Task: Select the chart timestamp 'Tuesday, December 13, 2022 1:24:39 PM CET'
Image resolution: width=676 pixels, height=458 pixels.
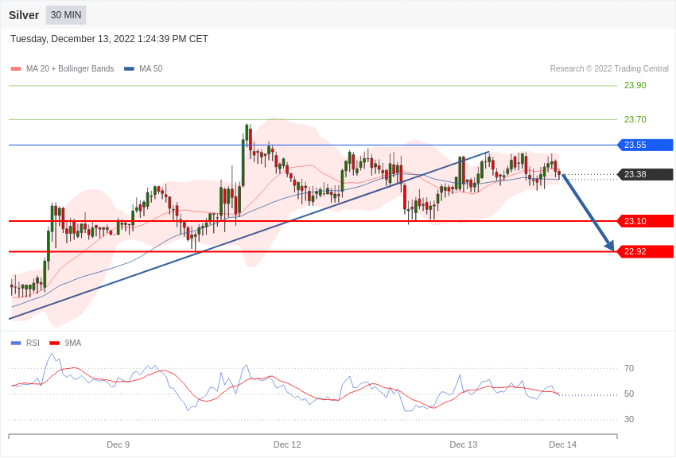Action: click(x=109, y=39)
